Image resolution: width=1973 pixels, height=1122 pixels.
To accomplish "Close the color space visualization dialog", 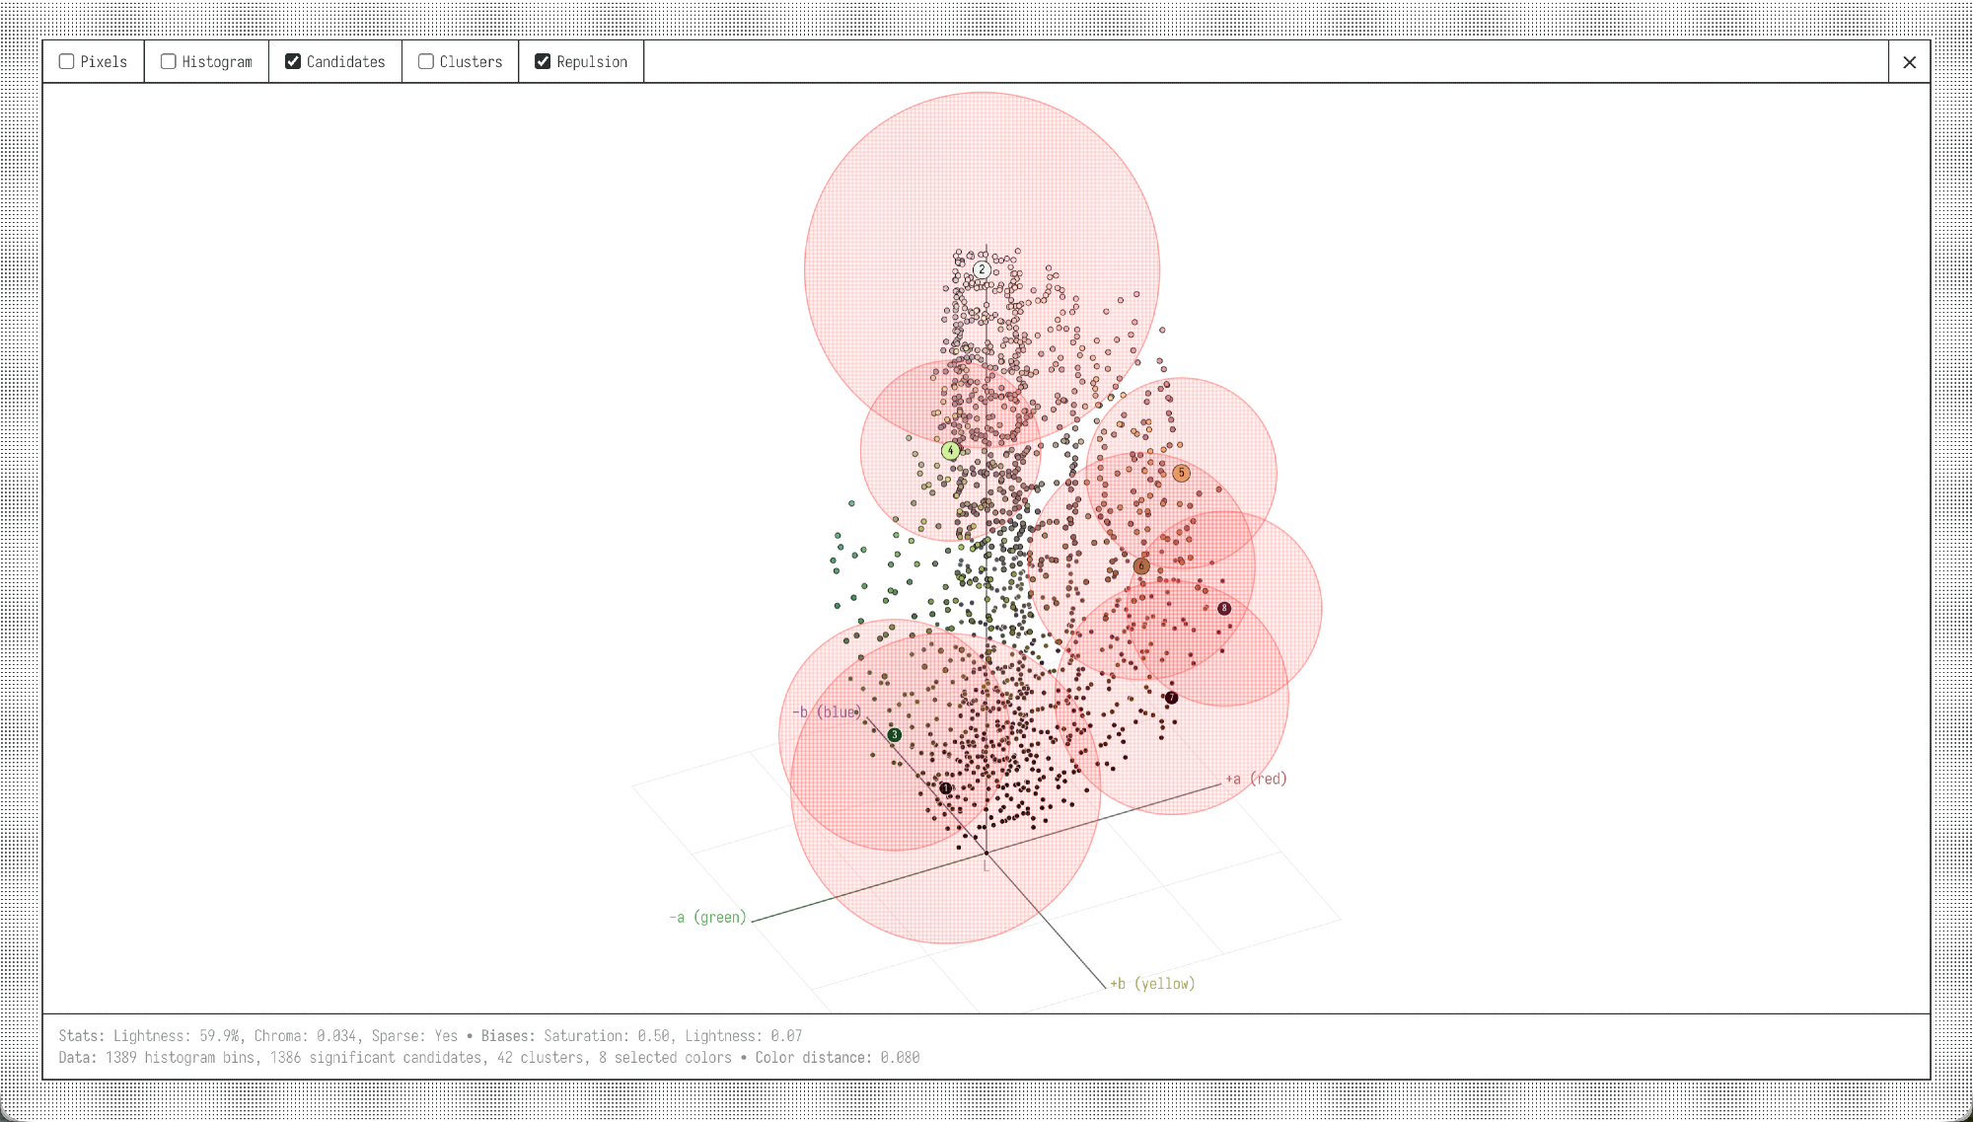I will point(1909,62).
